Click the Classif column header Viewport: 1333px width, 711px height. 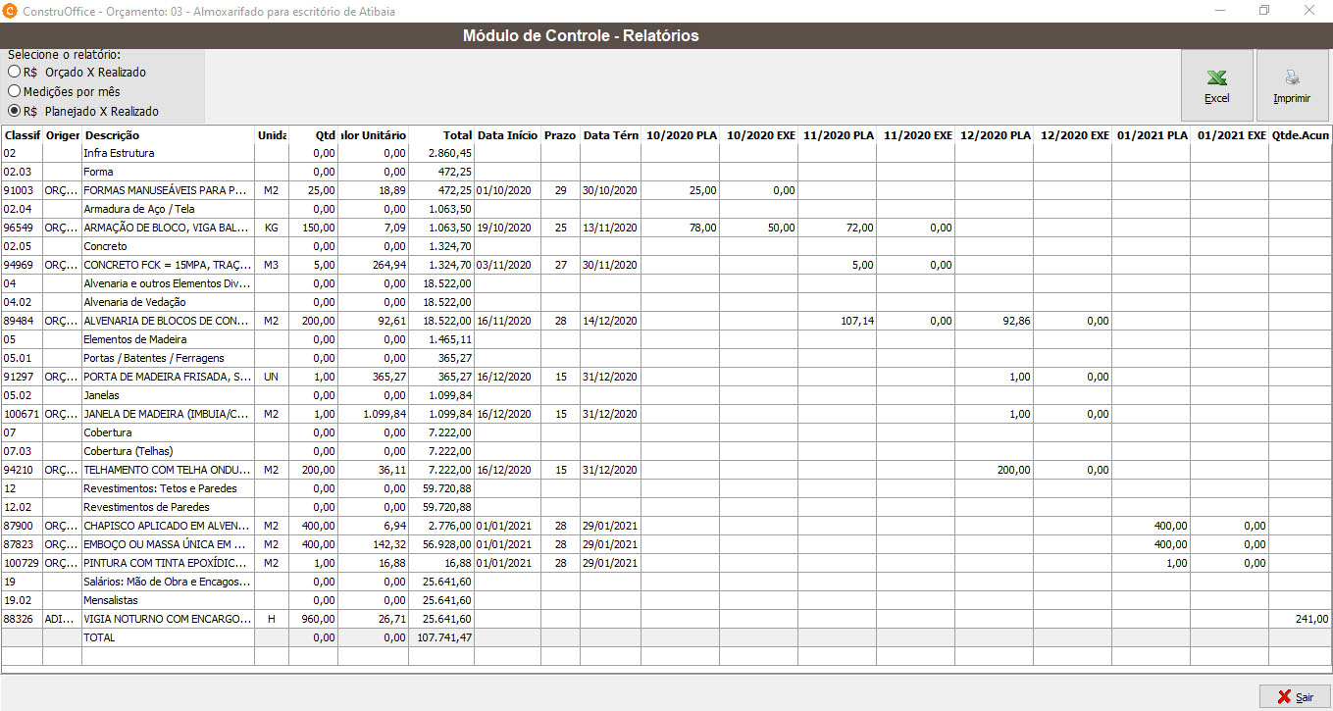[22, 135]
